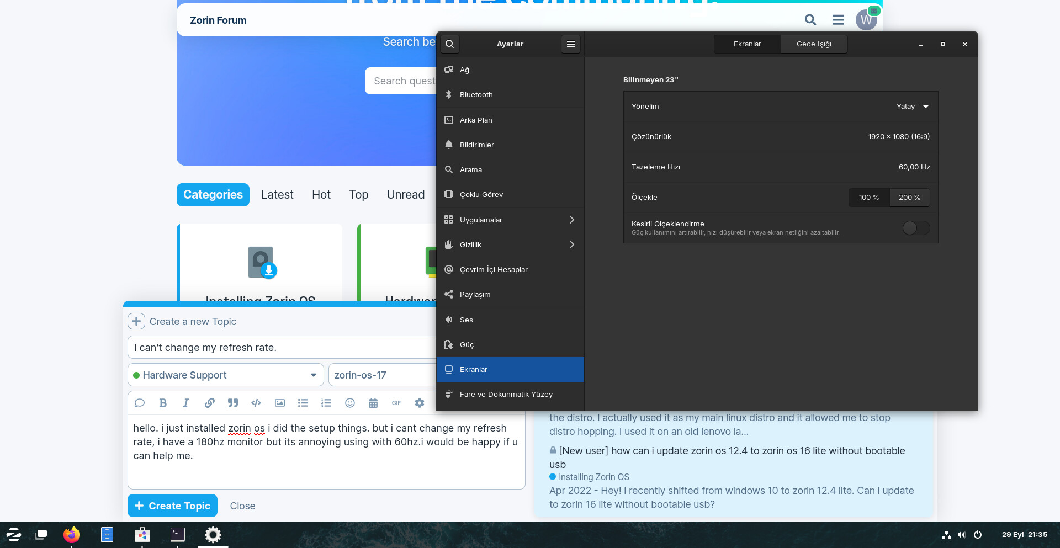Click topic title input field
This screenshot has width=1060, height=548.
(x=282, y=348)
